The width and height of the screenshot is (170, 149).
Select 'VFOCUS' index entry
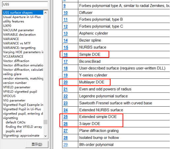[9, 96]
